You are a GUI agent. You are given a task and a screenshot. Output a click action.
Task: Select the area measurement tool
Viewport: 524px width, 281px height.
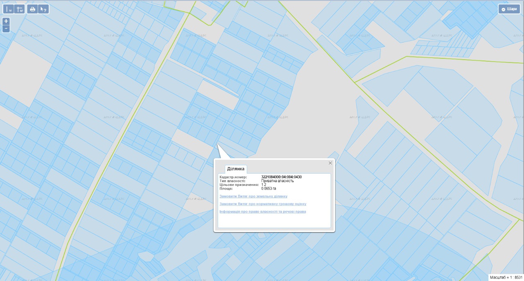tap(19, 9)
